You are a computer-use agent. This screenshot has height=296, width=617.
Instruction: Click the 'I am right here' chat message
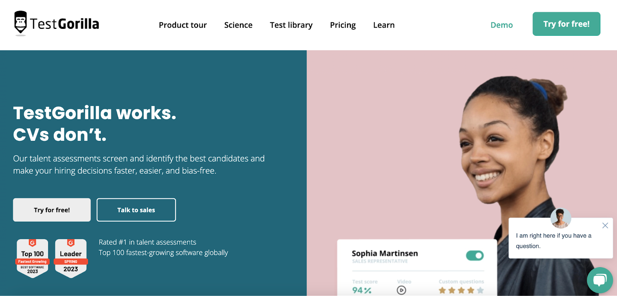point(554,241)
